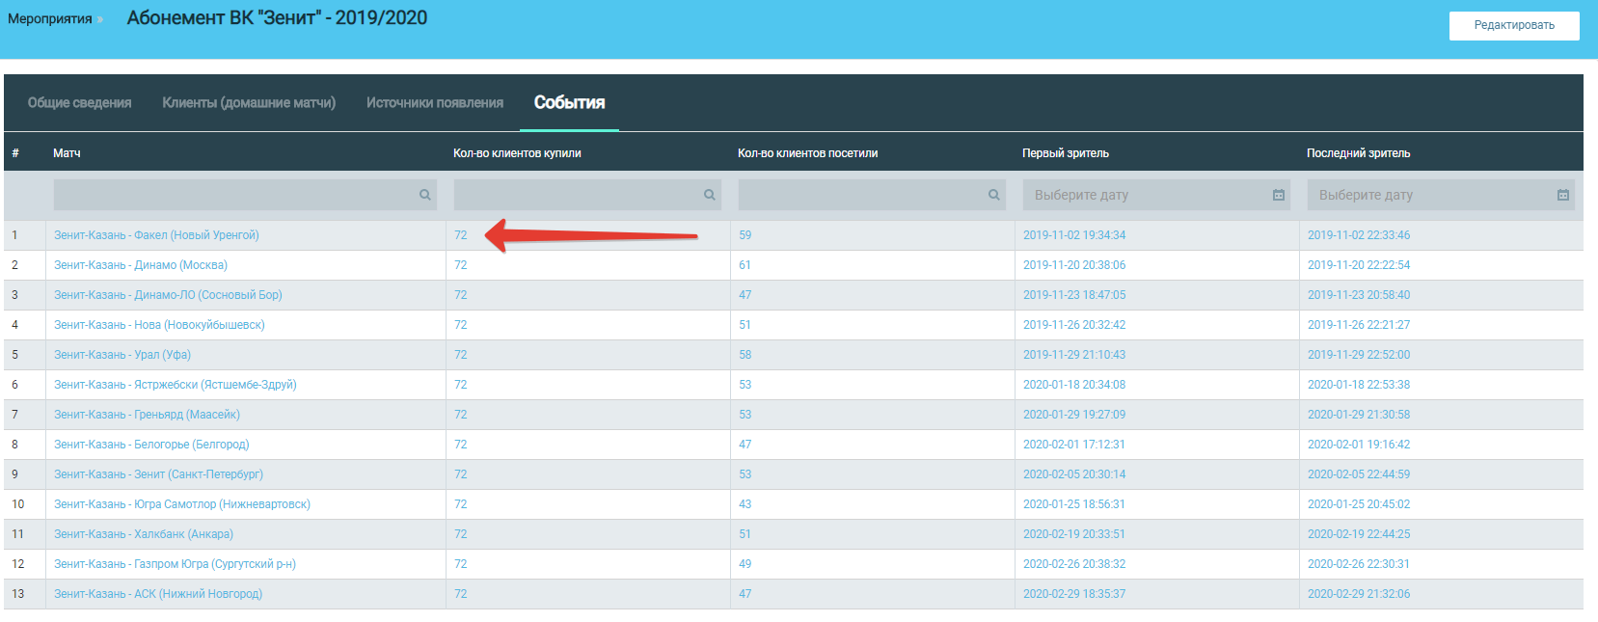Screen dimensions: 1598x622
Task: Focus the Матч filter text field
Action: (x=233, y=195)
